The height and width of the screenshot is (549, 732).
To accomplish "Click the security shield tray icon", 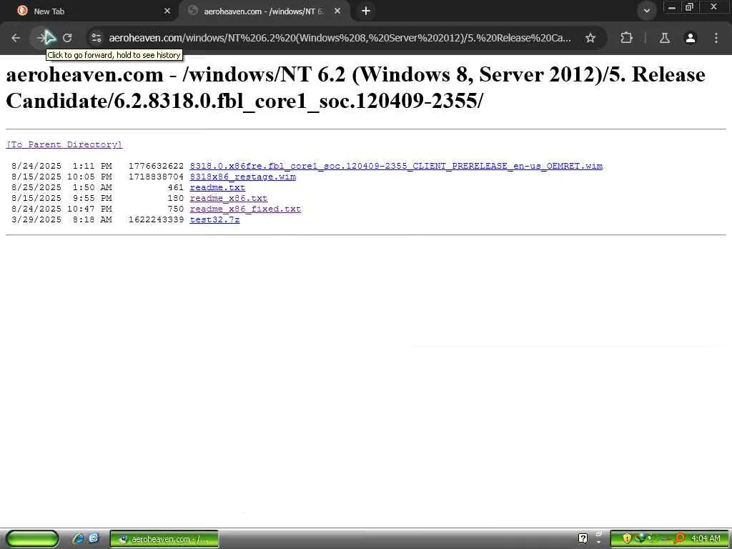I will (627, 539).
